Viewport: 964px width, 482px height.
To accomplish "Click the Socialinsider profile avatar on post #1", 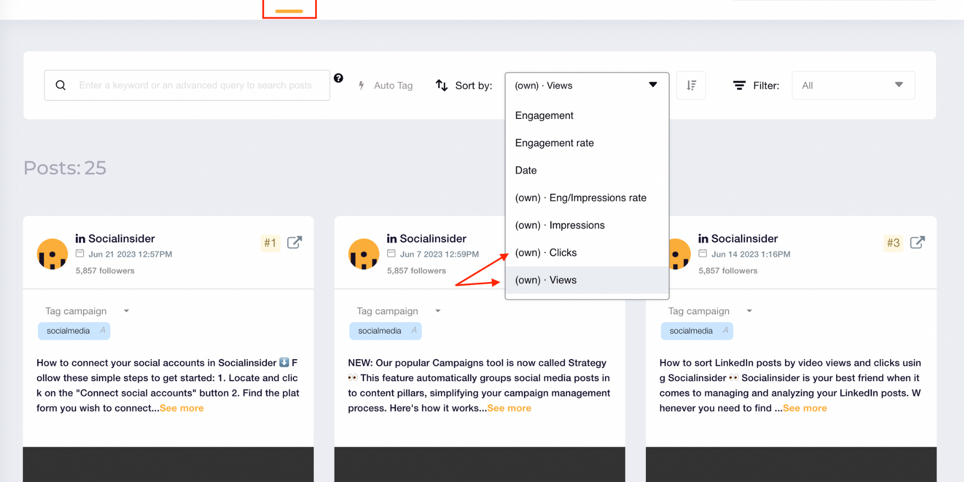I will pyautogui.click(x=52, y=253).
